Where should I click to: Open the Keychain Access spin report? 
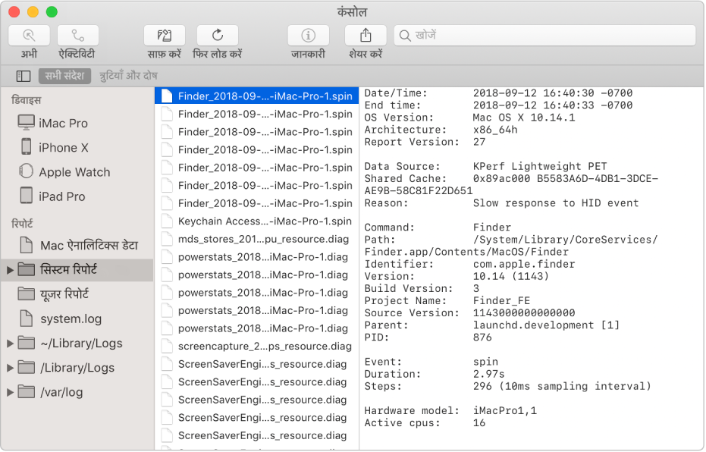(x=256, y=221)
